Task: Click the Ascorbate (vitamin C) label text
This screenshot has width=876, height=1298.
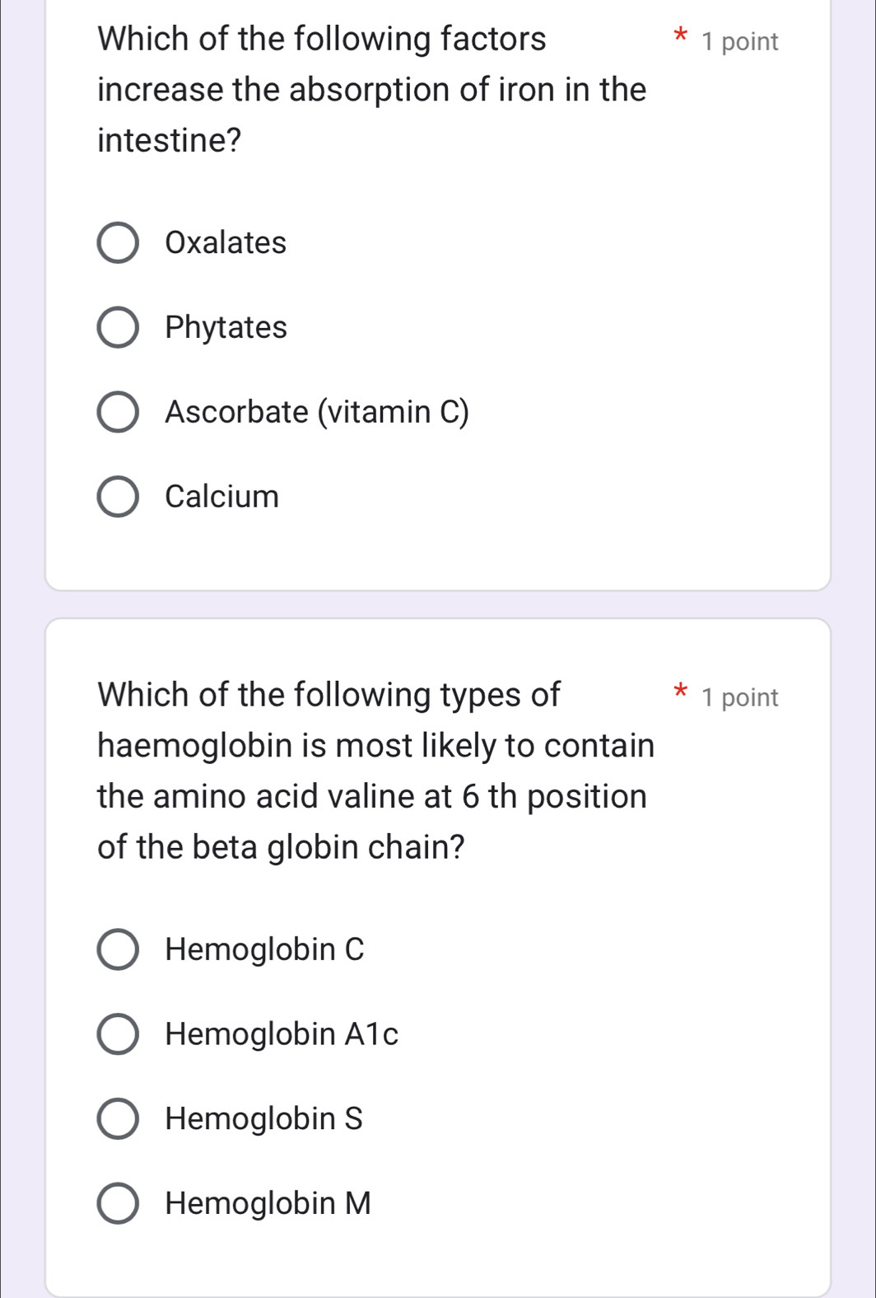Action: tap(317, 412)
